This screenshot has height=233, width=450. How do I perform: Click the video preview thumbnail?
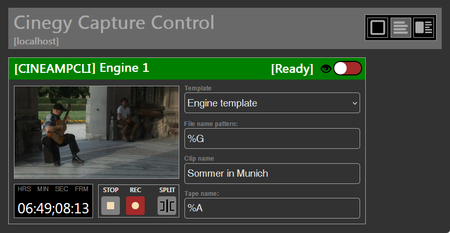coord(97,132)
